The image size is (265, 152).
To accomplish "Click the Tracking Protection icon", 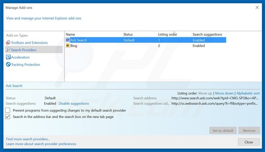I will (8, 64).
